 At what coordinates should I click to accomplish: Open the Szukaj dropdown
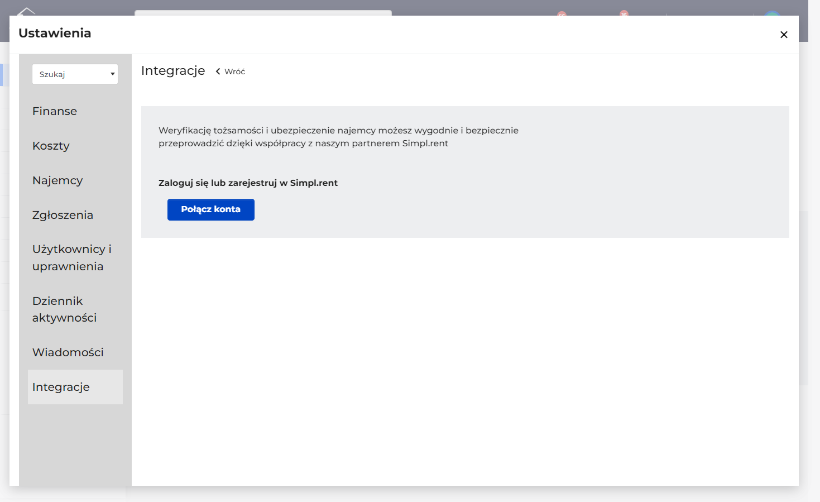tap(75, 74)
